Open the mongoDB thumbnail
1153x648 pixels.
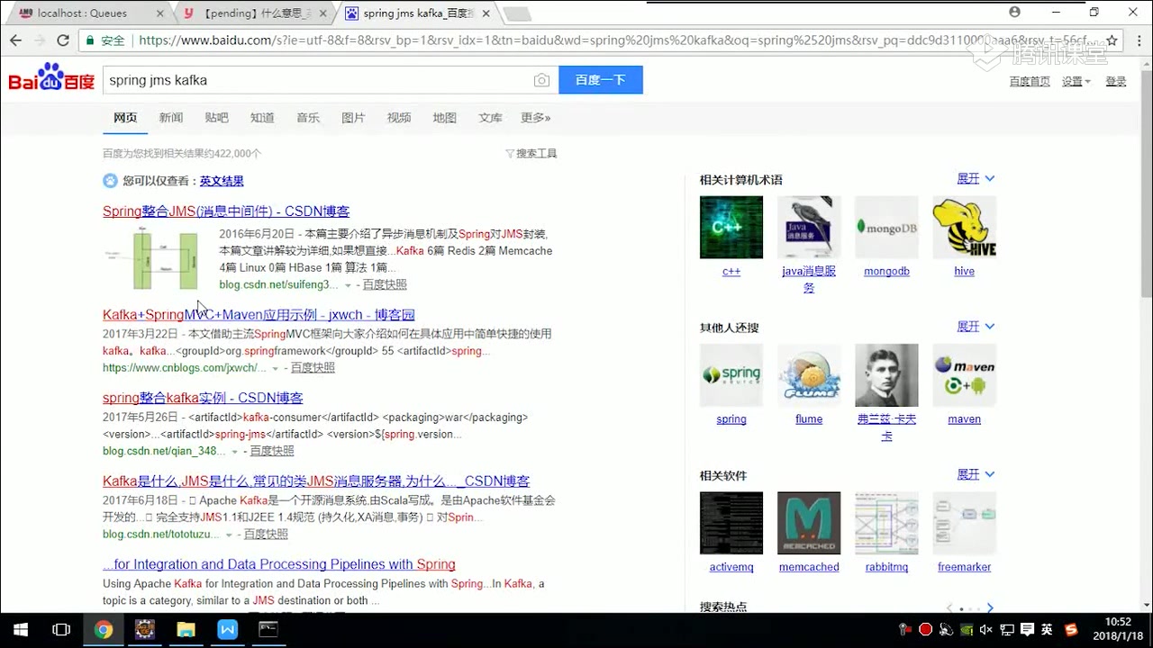click(886, 228)
